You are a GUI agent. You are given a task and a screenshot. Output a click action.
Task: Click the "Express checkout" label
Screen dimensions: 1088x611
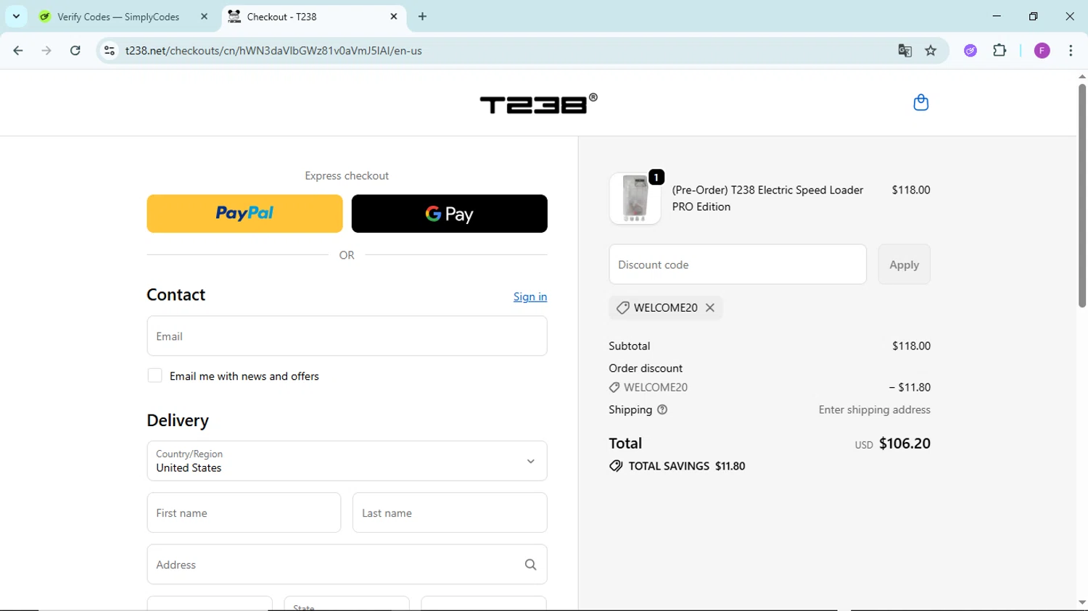[x=347, y=176]
